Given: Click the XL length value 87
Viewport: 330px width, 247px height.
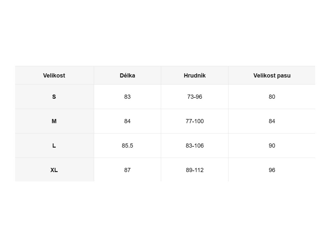Looking at the screenshot, I should click(x=127, y=170).
